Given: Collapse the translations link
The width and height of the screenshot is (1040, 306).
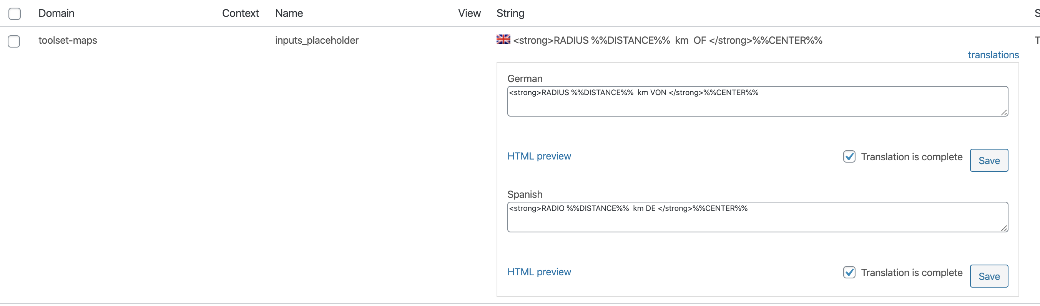Looking at the screenshot, I should coord(993,55).
